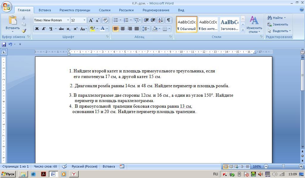Click the Grow Font icon
The image size is (305, 178).
91,20
